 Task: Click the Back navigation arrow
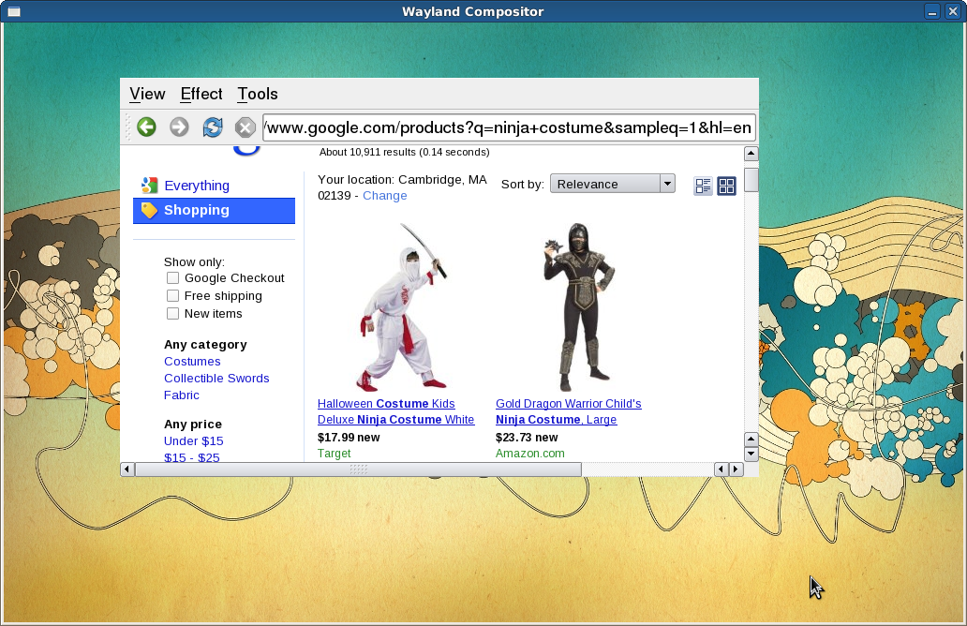point(146,127)
